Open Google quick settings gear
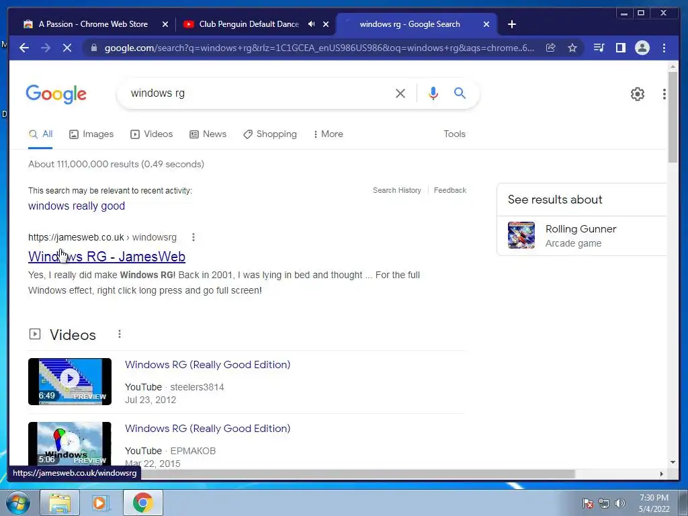 (638, 94)
